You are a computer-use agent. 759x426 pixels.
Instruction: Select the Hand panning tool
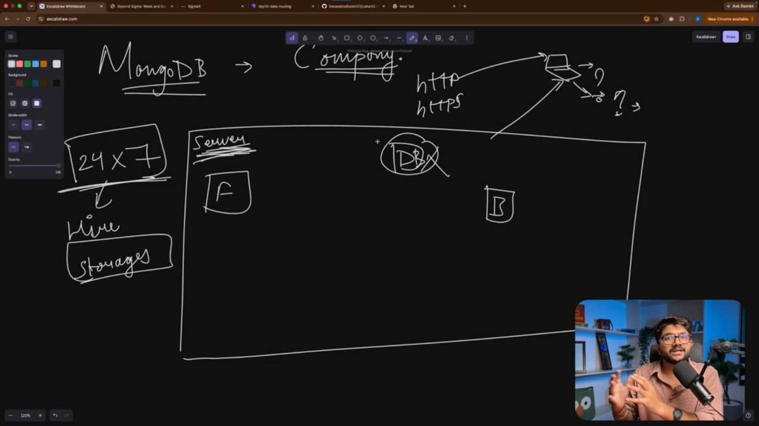pos(321,38)
